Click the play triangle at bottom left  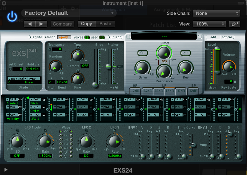pos(6,169)
